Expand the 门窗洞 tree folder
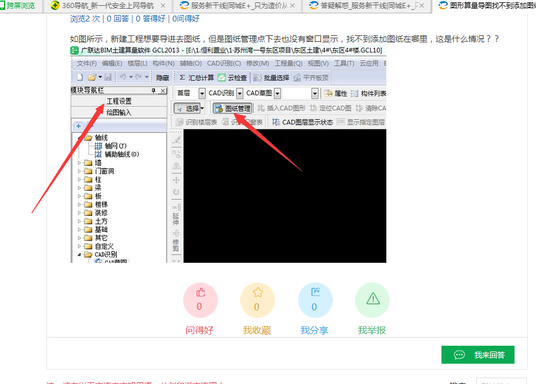This screenshot has width=536, height=384. click(79, 171)
